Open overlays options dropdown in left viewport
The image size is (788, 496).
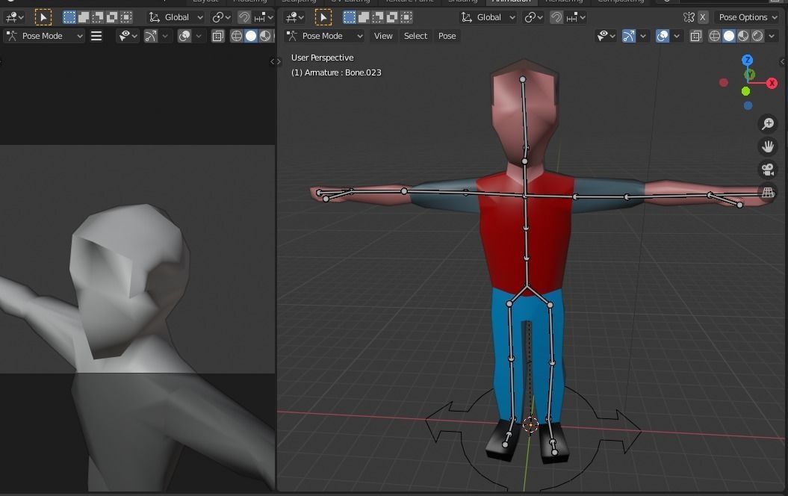pyautogui.click(x=199, y=36)
